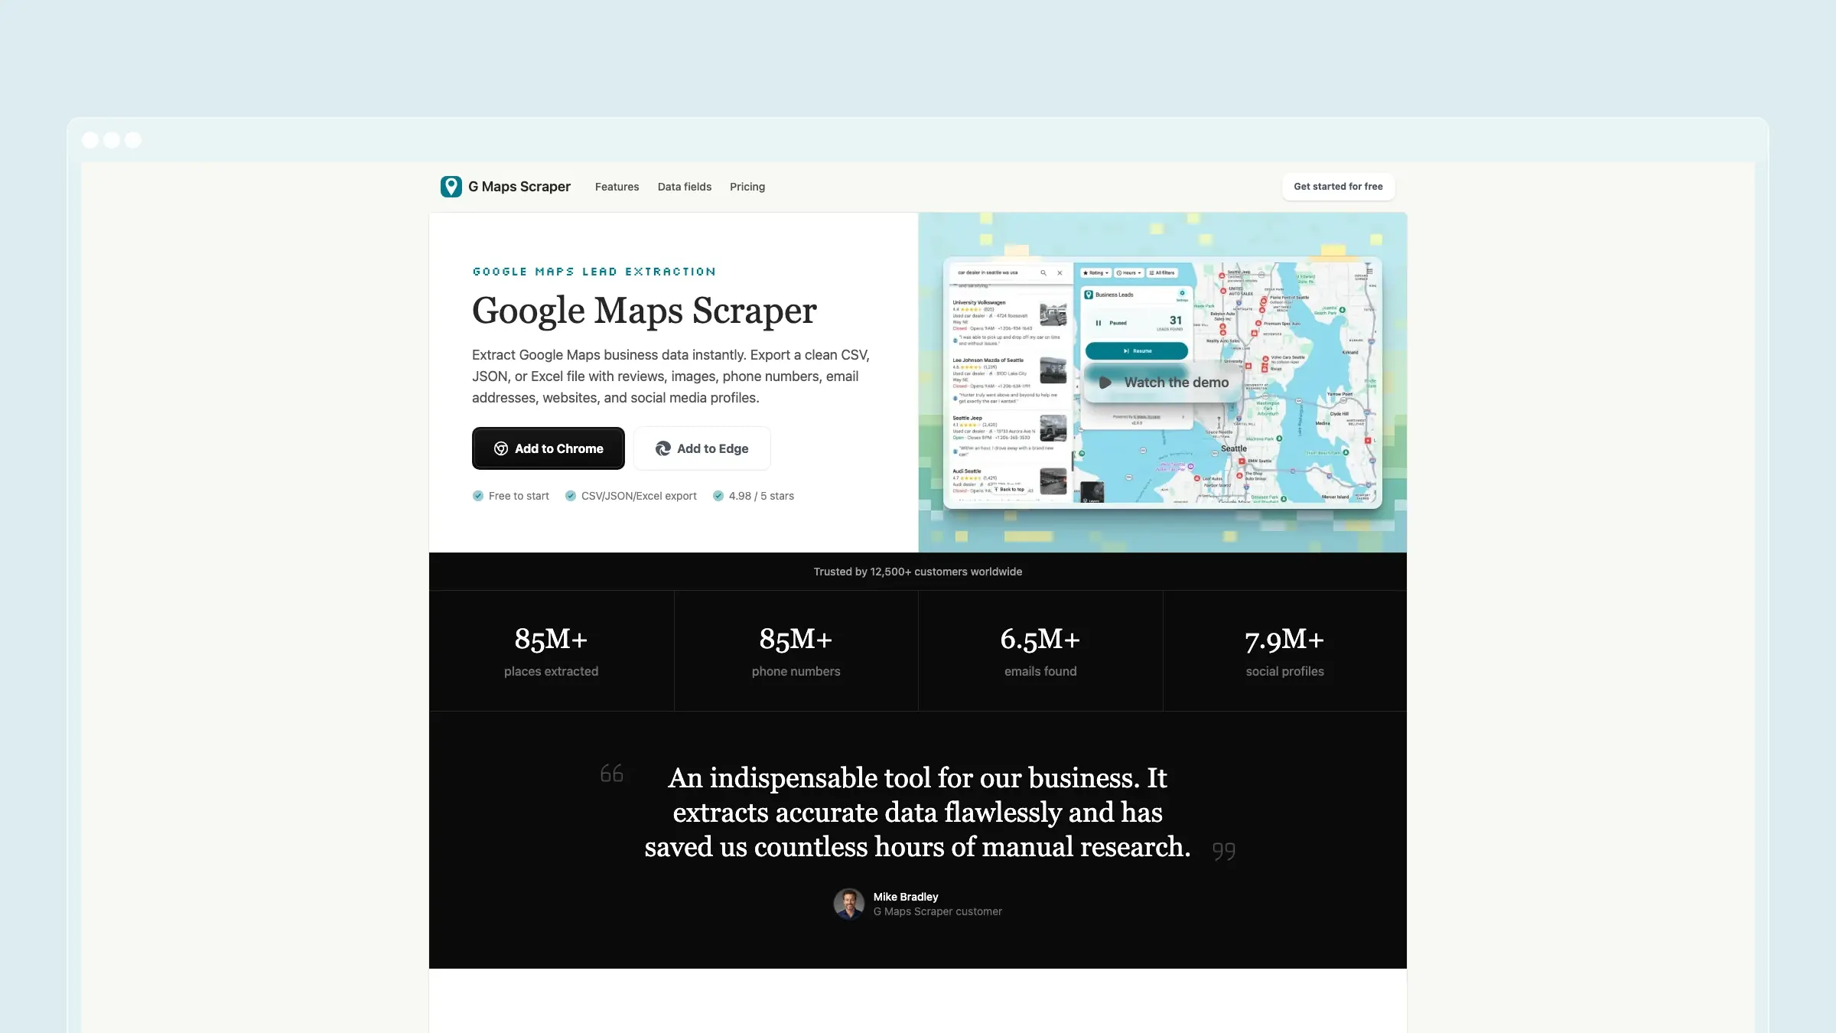The width and height of the screenshot is (1836, 1033).
Task: Select the 'CSV/JSON/Excel export' text
Action: 639,496
